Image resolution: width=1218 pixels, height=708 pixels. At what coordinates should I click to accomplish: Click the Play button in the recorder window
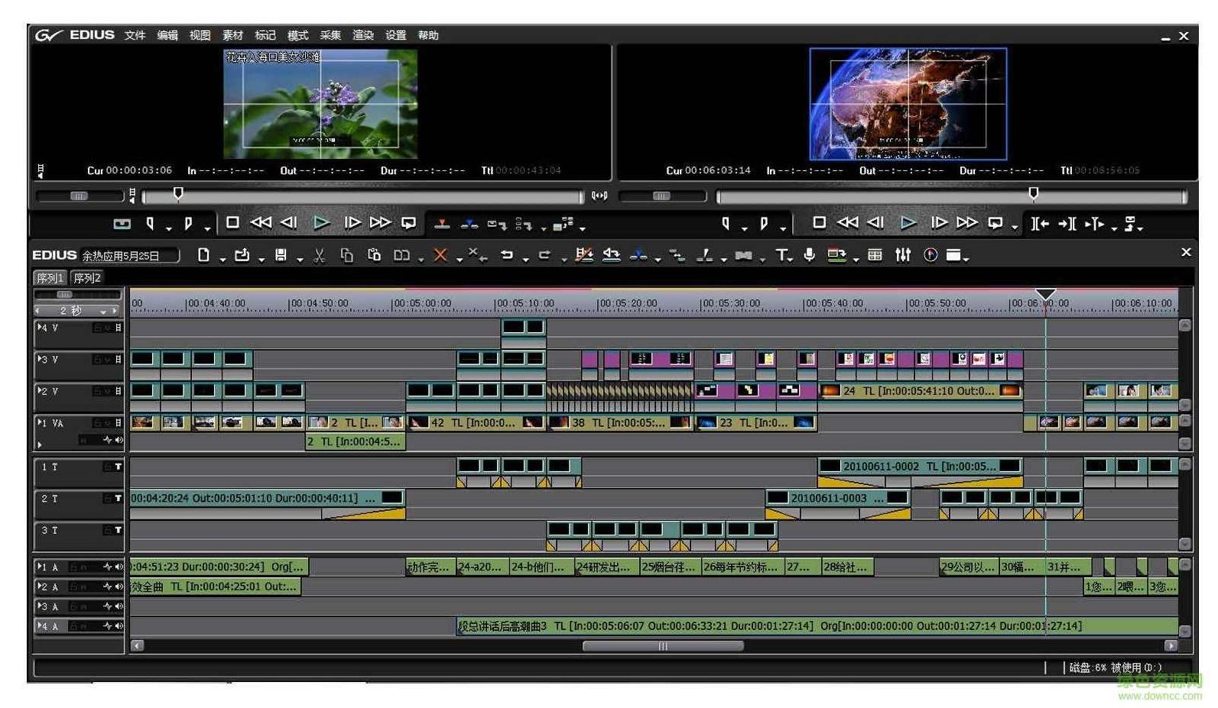pos(908,223)
